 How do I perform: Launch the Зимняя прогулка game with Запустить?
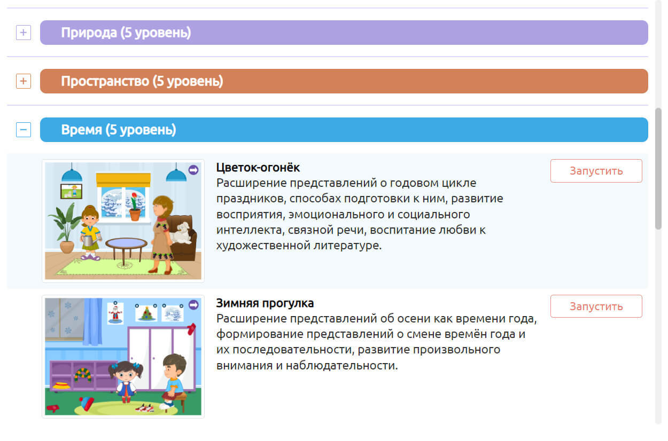coord(596,306)
